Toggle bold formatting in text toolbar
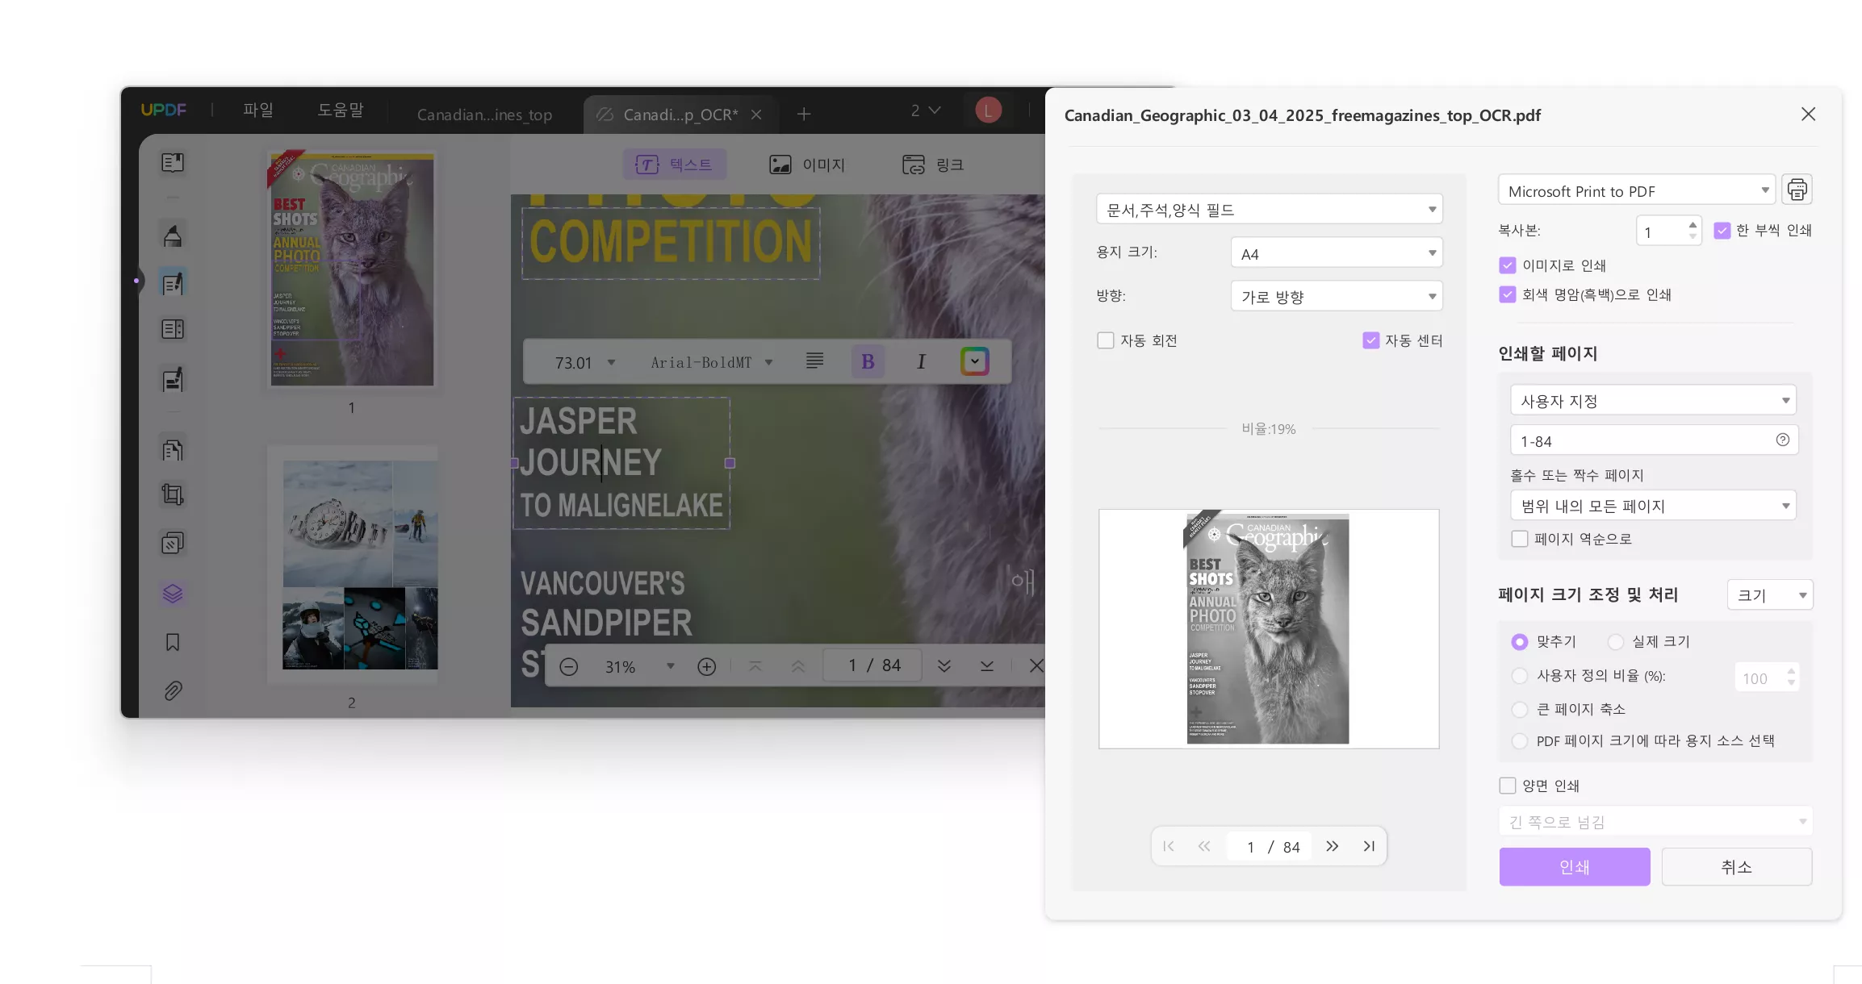This screenshot has height=984, width=1862. coord(868,361)
